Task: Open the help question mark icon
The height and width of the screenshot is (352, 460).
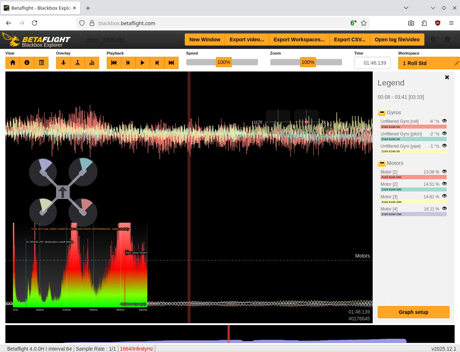Action: pos(447,40)
